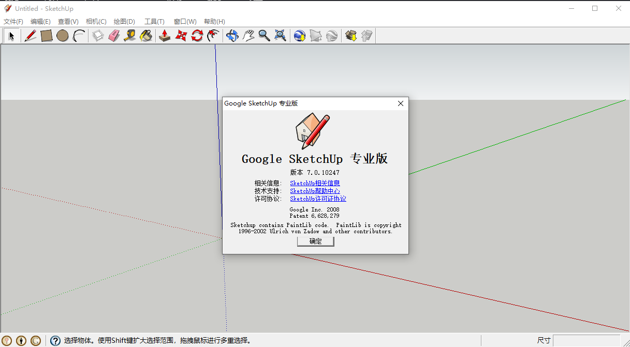Select the Arc tool
630x347 pixels.
(x=79, y=36)
